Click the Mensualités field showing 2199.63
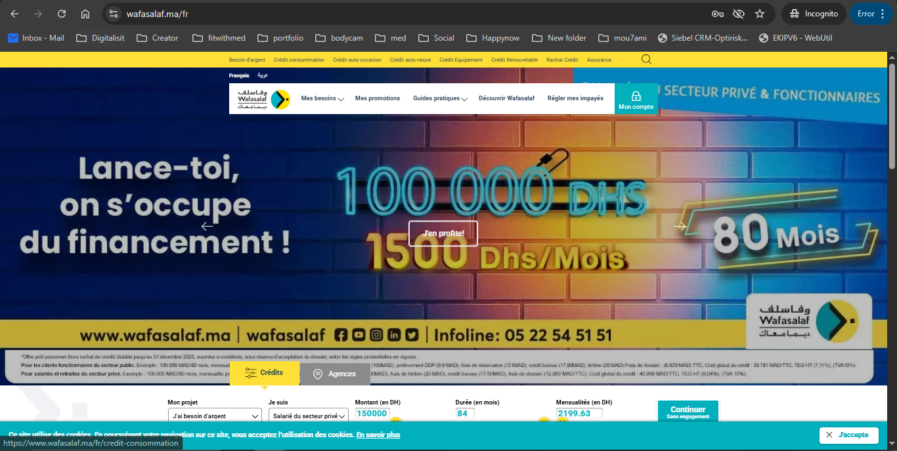 pyautogui.click(x=579, y=414)
